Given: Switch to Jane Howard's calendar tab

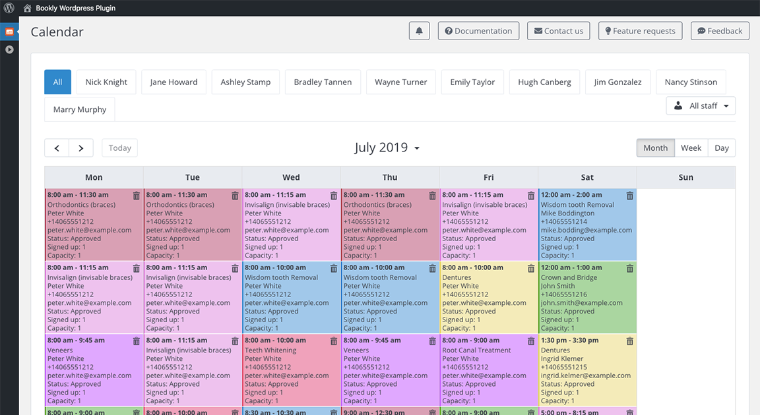Looking at the screenshot, I should 174,82.
